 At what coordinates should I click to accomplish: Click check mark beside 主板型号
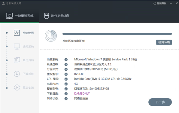click(66, 74)
